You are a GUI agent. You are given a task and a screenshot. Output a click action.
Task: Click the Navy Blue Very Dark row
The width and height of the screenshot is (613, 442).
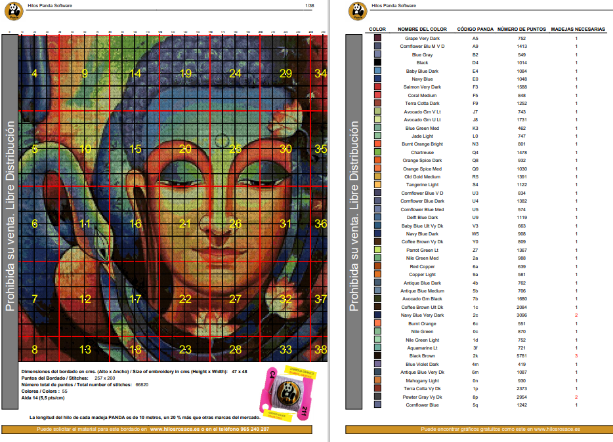pos(488,315)
